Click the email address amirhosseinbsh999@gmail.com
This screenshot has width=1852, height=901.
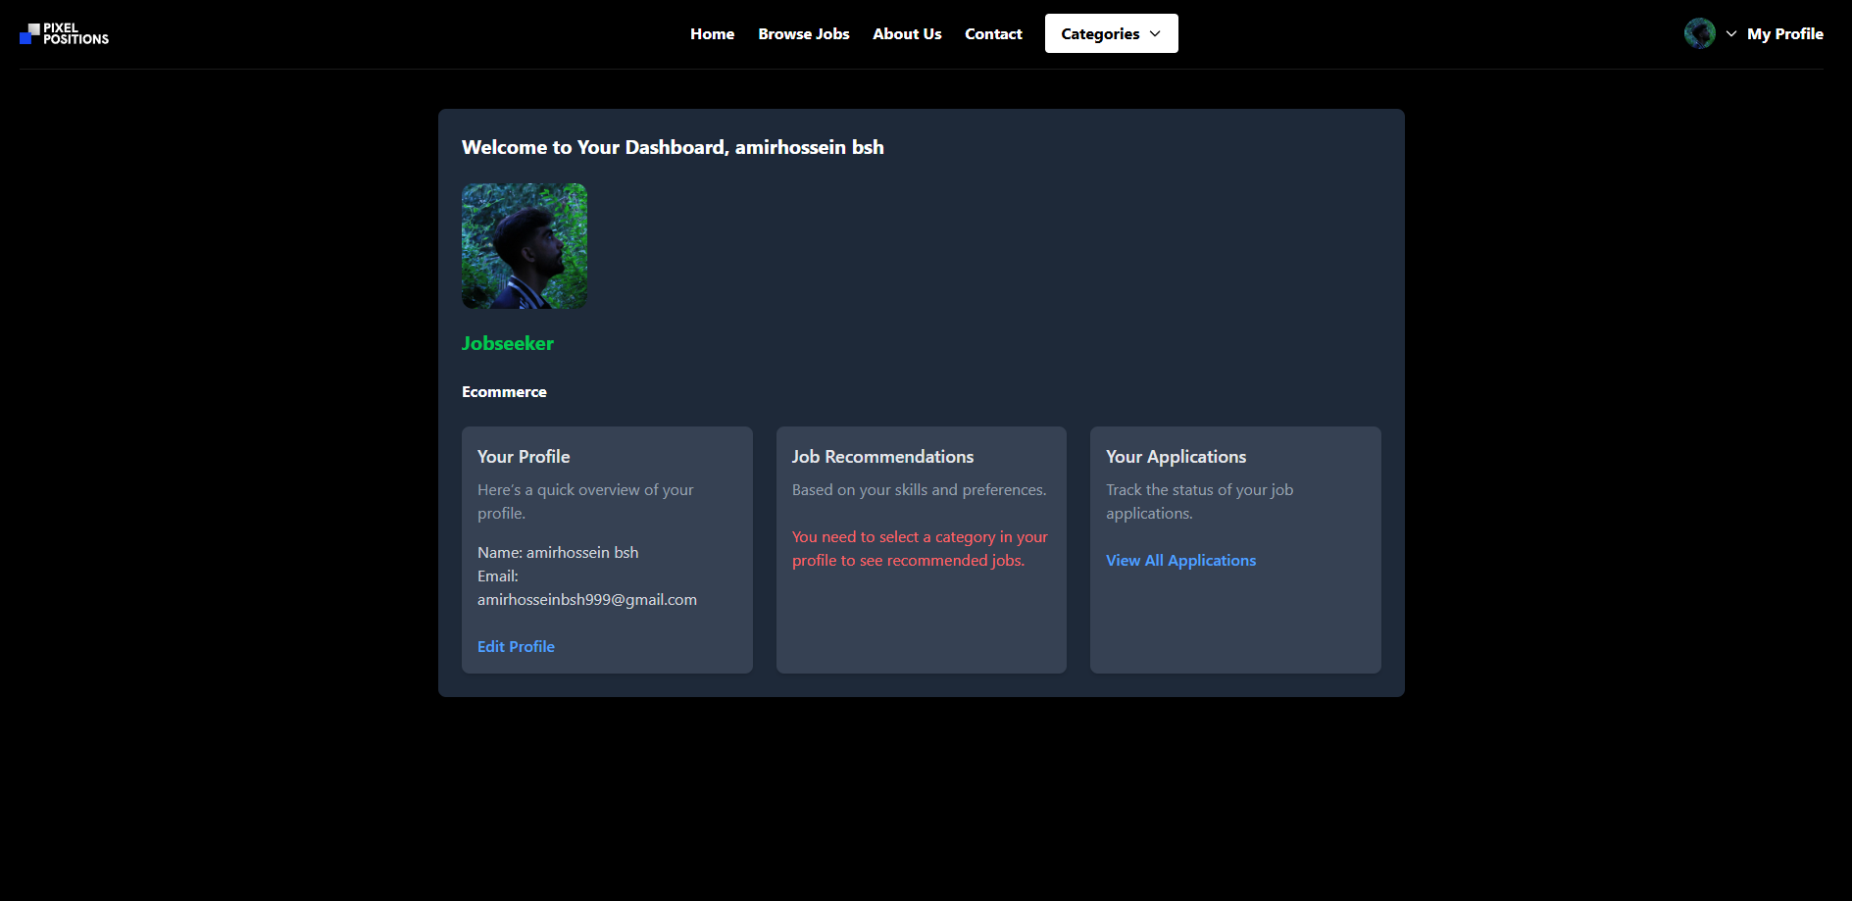[587, 599]
